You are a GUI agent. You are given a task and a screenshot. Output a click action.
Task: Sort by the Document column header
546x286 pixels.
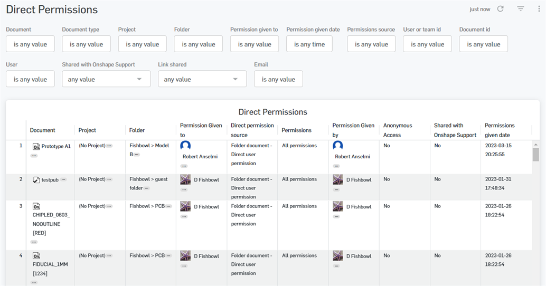tap(42, 130)
